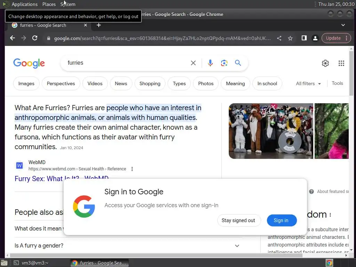The width and height of the screenshot is (356, 267).
Task: Clear search box with X icon
Action: tap(193, 63)
